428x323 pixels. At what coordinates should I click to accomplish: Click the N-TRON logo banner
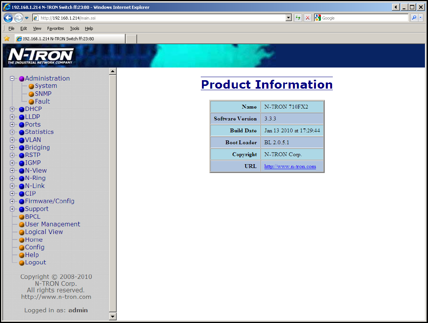point(41,56)
